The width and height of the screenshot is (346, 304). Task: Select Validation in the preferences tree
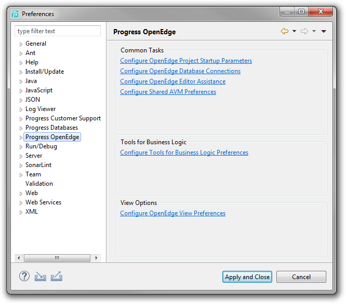pyautogui.click(x=39, y=184)
